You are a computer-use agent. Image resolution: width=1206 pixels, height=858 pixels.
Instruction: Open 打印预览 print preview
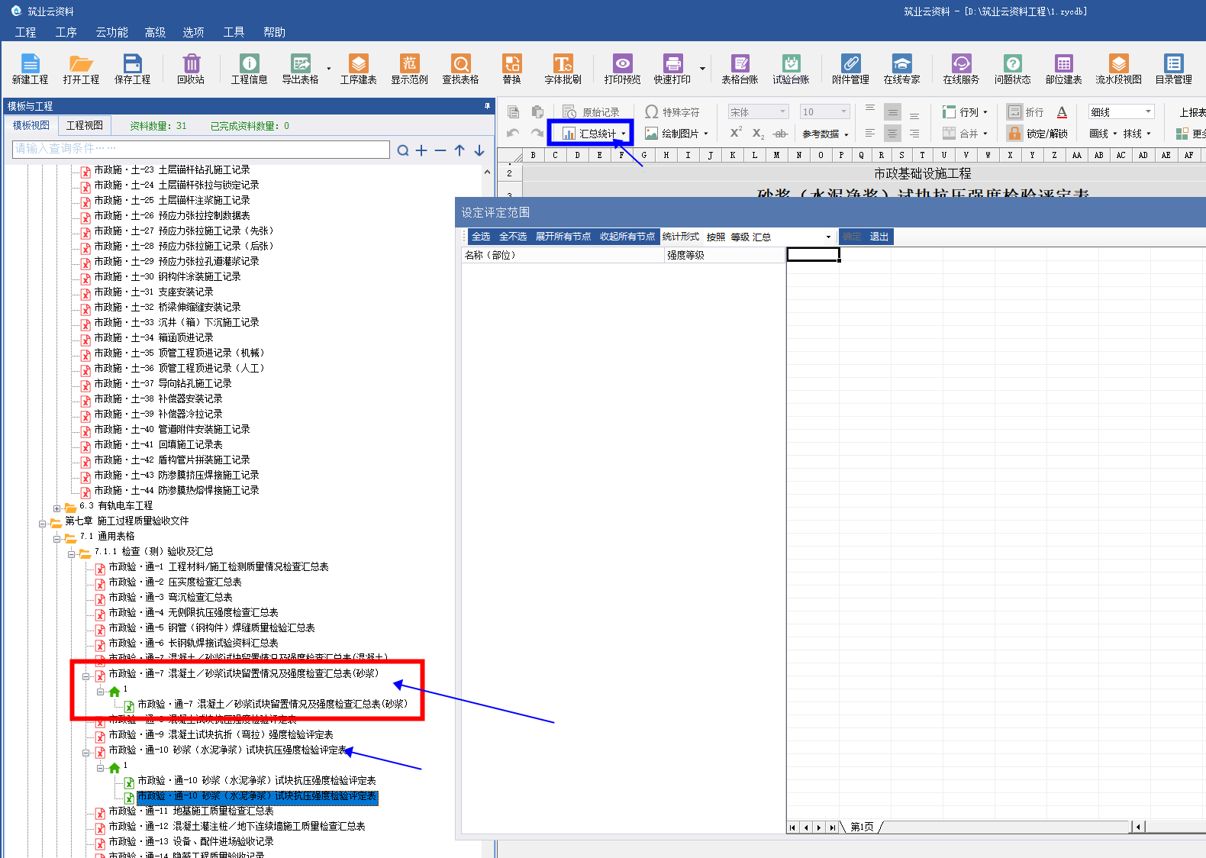(623, 69)
